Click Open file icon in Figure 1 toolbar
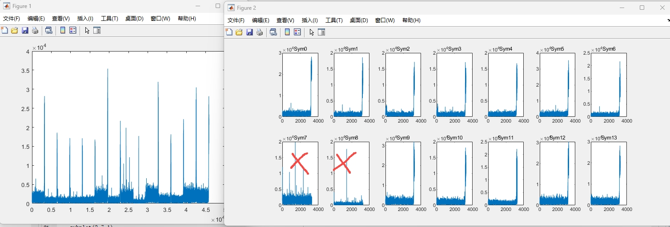 pos(15,30)
